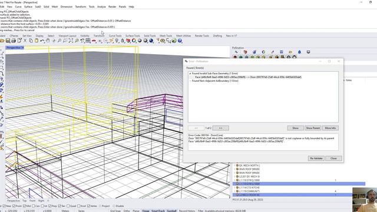377x212 pixels.
Task: Toggle Osnap in the status bar
Action: coord(145,211)
